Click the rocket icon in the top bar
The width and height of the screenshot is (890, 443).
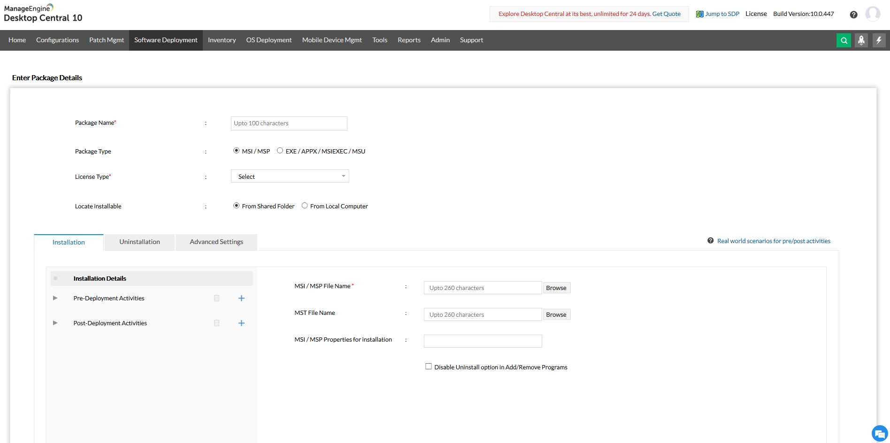[861, 40]
